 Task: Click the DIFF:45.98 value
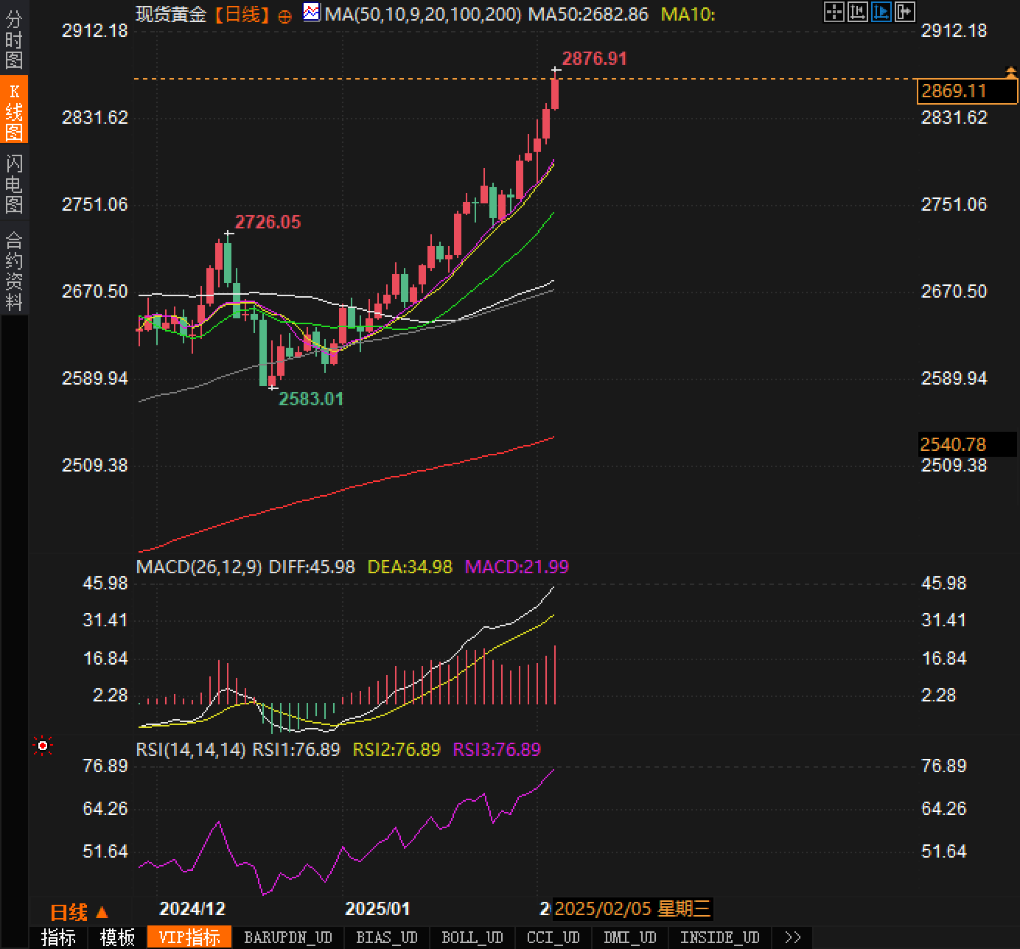[x=312, y=567]
